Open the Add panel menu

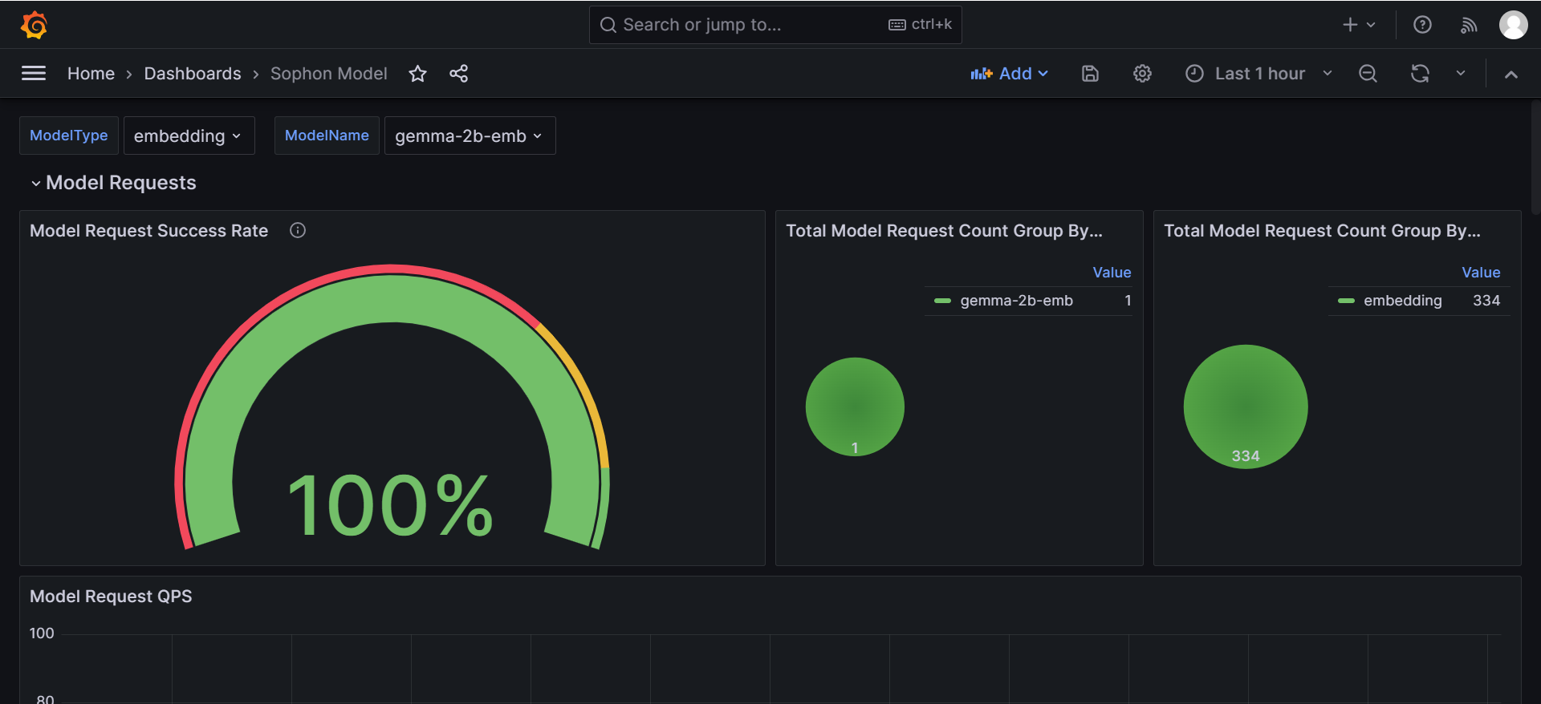[x=1010, y=74]
